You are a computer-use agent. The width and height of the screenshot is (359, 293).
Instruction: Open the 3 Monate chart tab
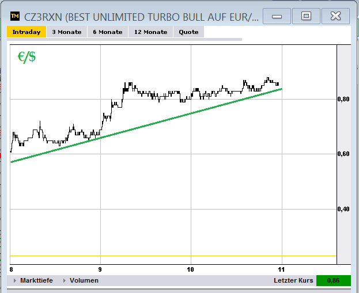(66, 32)
